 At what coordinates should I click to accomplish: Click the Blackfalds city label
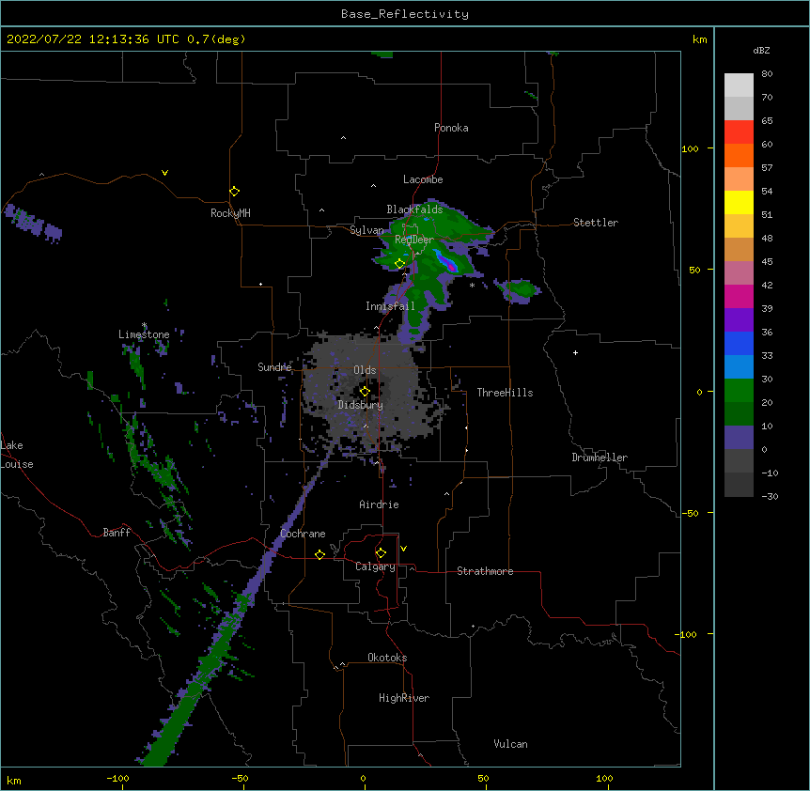(x=414, y=209)
